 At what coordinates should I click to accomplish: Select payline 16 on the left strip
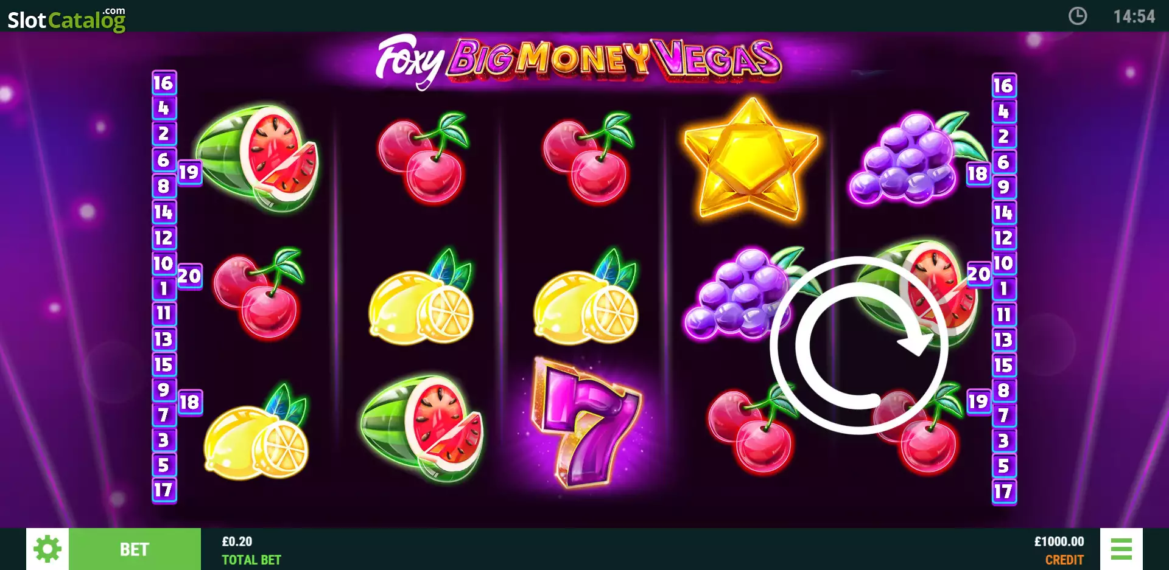pos(164,83)
